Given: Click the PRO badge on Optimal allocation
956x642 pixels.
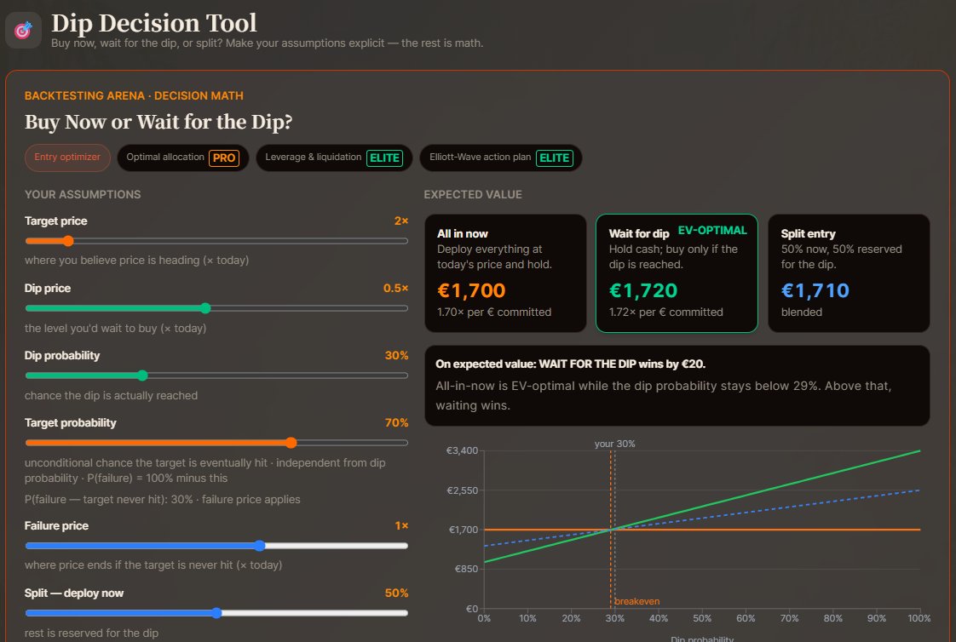Looking at the screenshot, I should [x=224, y=158].
